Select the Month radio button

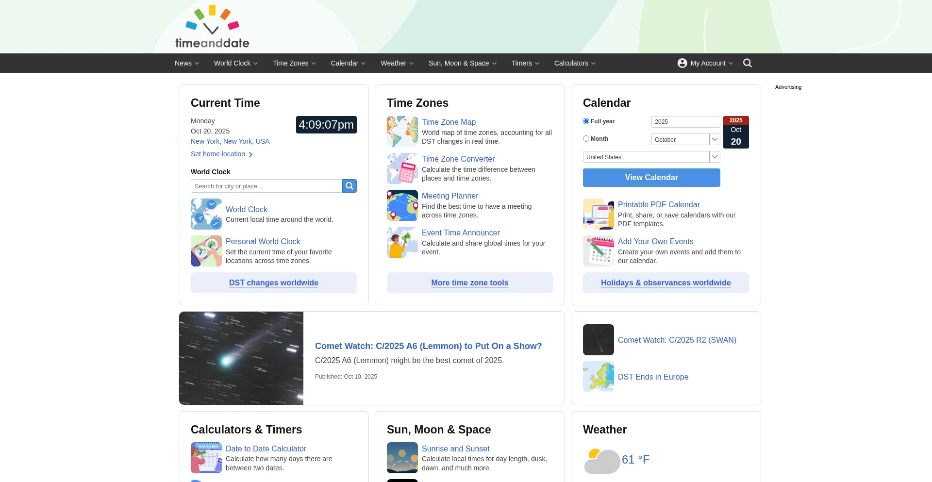[x=586, y=139]
